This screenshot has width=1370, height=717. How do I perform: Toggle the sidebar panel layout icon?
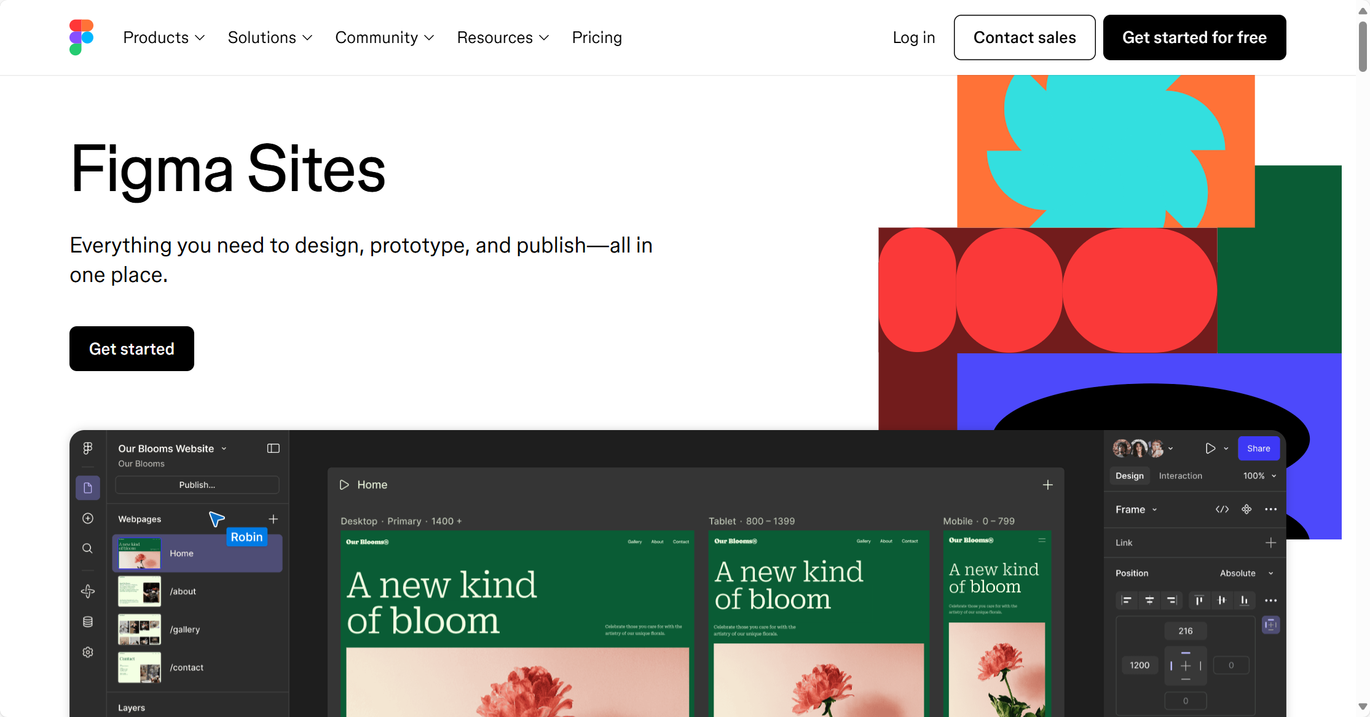(273, 449)
